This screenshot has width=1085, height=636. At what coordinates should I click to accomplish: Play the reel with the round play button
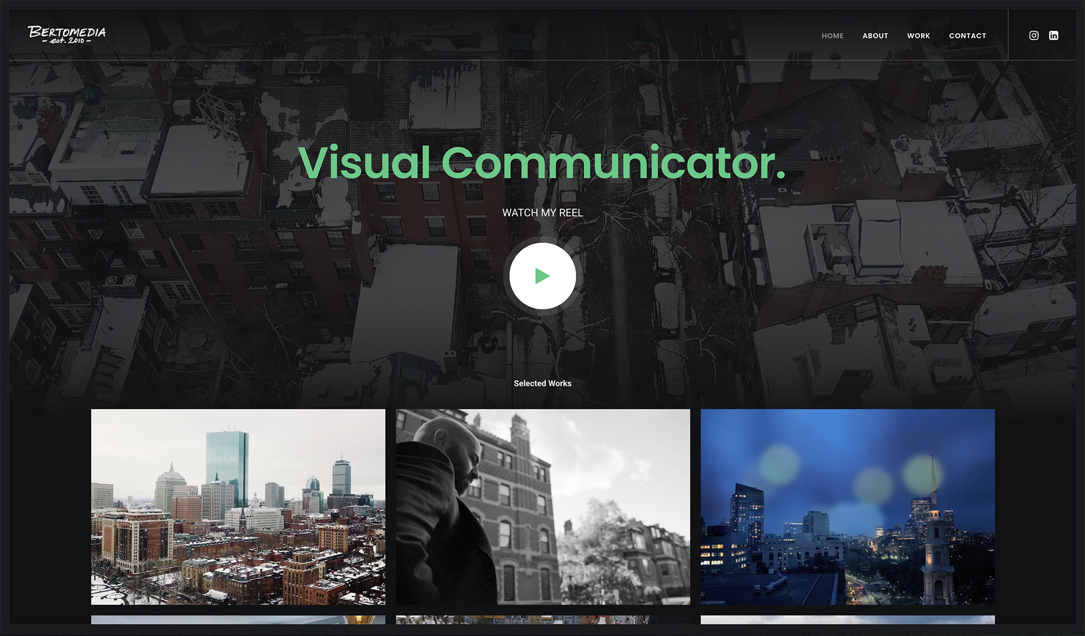click(542, 276)
